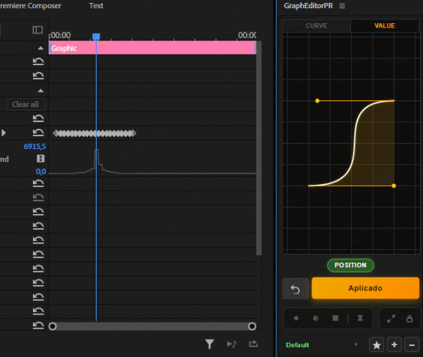Click the Clear all button
The width and height of the screenshot is (423, 357).
[x=25, y=104]
